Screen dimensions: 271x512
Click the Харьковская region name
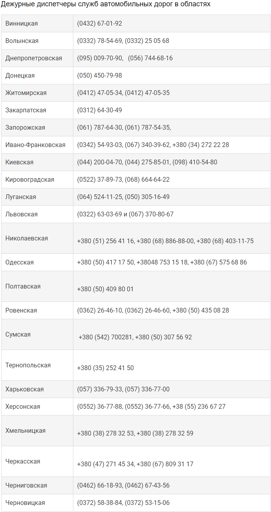point(24,389)
